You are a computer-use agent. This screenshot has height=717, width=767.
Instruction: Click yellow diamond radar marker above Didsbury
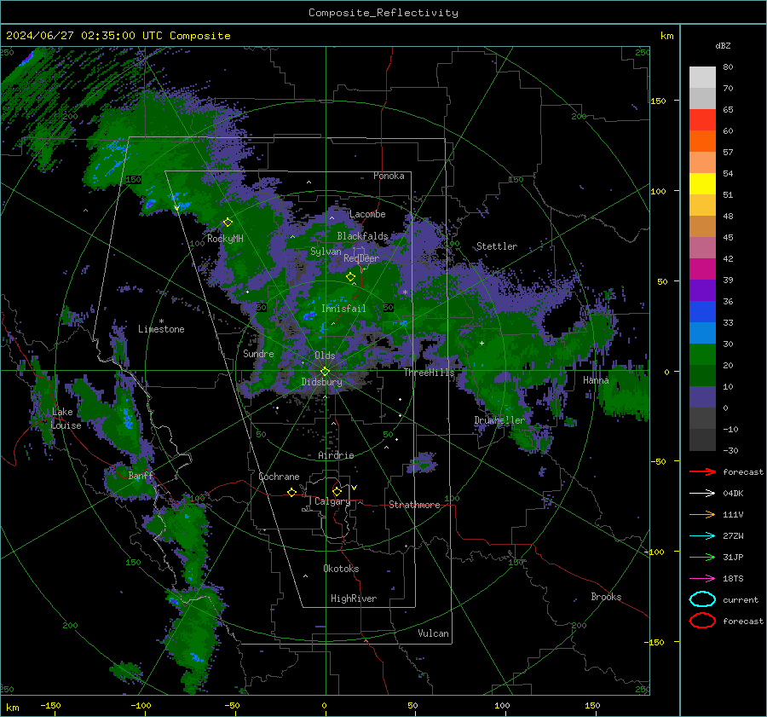point(325,372)
